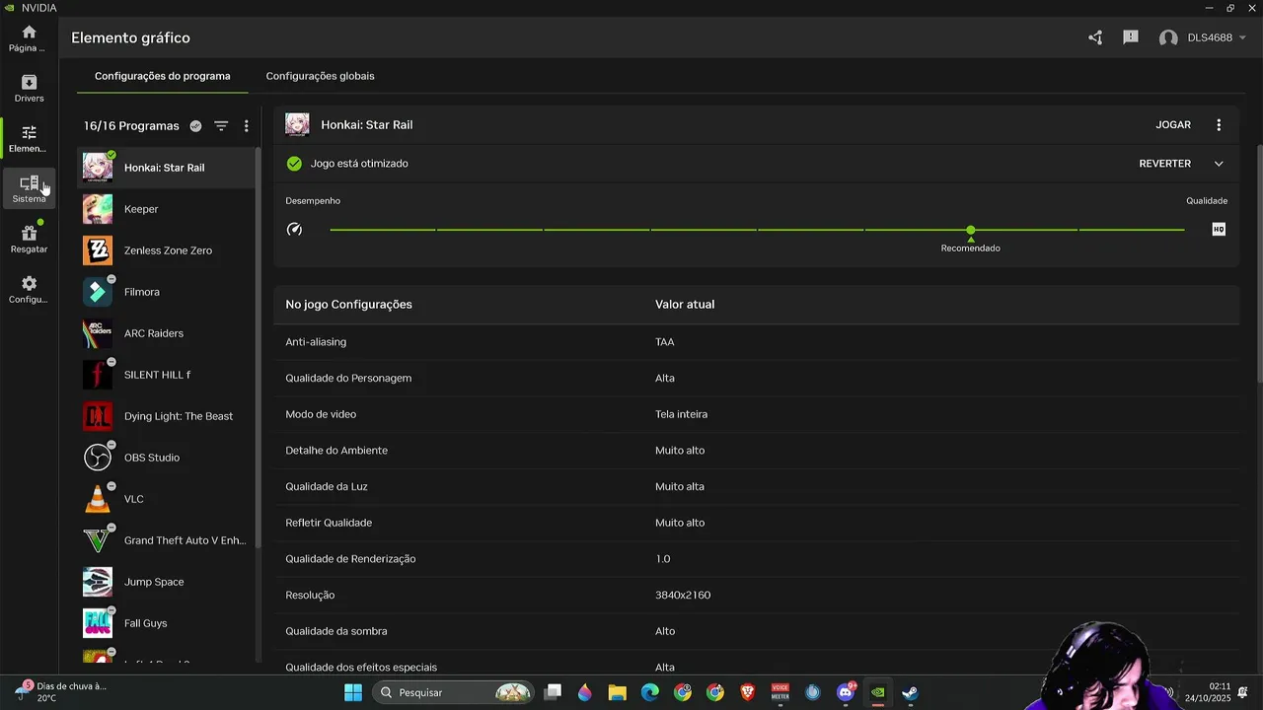This screenshot has height=710, width=1263.
Task: Open the Configurações gear in sidebar
Action: tap(29, 290)
